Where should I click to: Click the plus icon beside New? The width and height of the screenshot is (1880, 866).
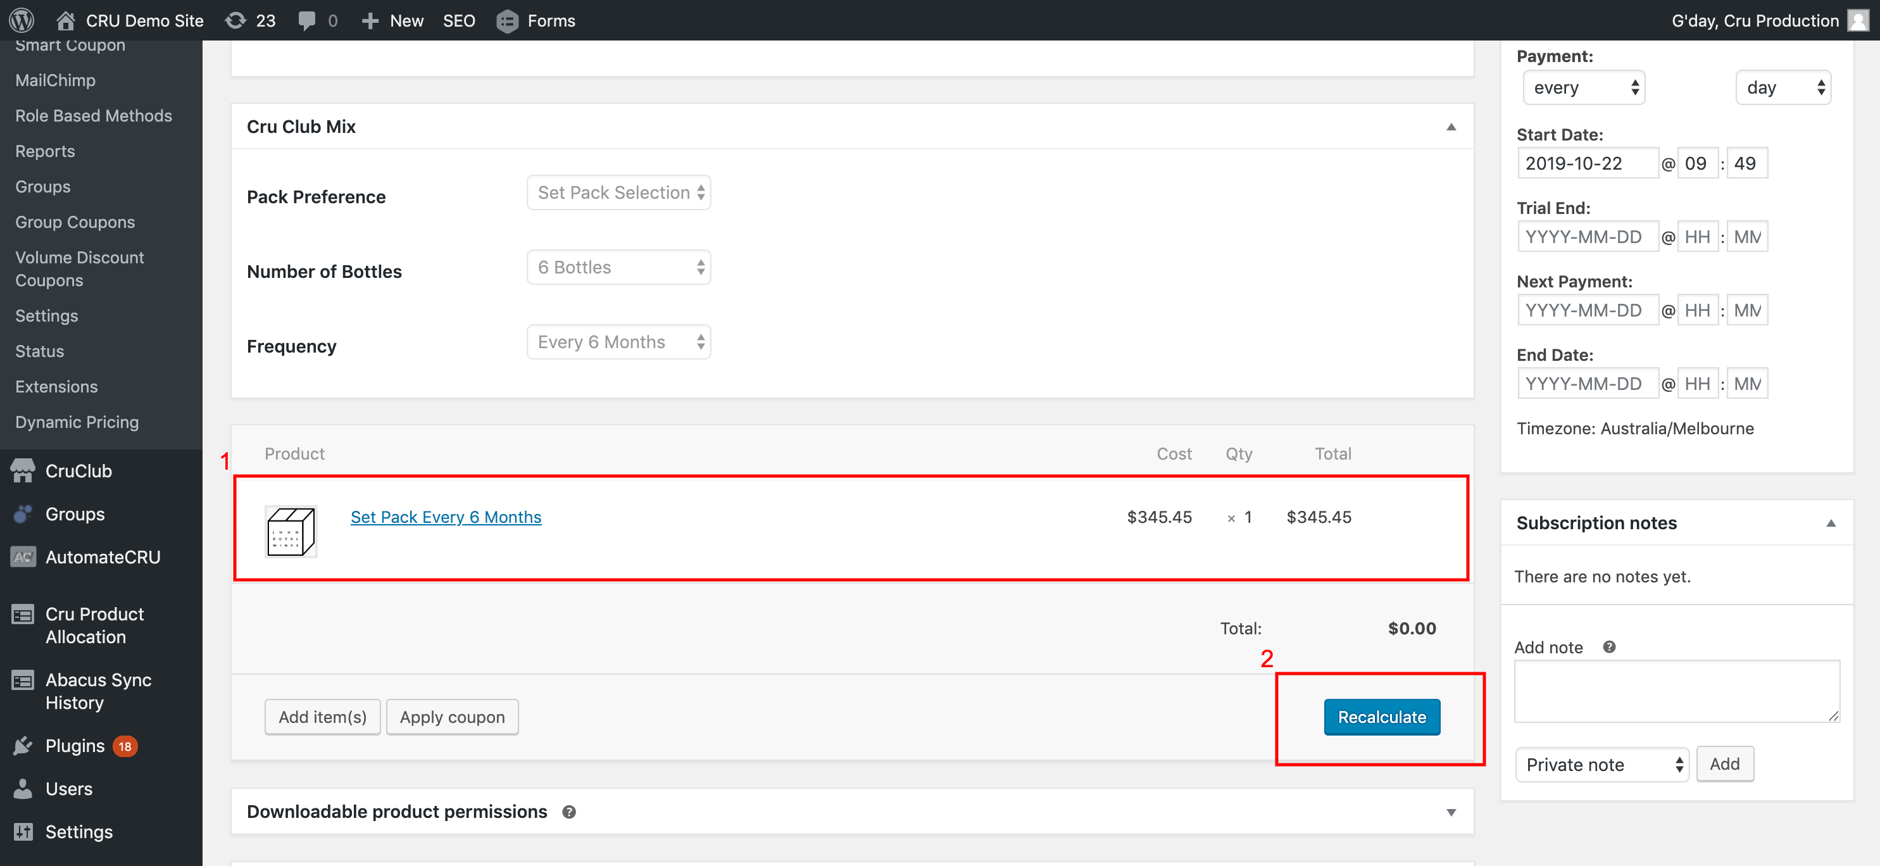(x=370, y=21)
